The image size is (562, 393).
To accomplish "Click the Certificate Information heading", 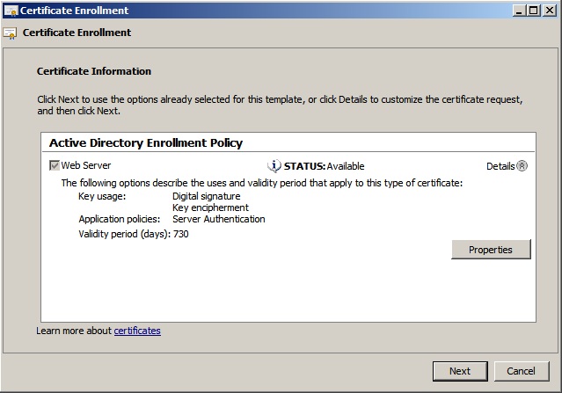I will coord(94,71).
